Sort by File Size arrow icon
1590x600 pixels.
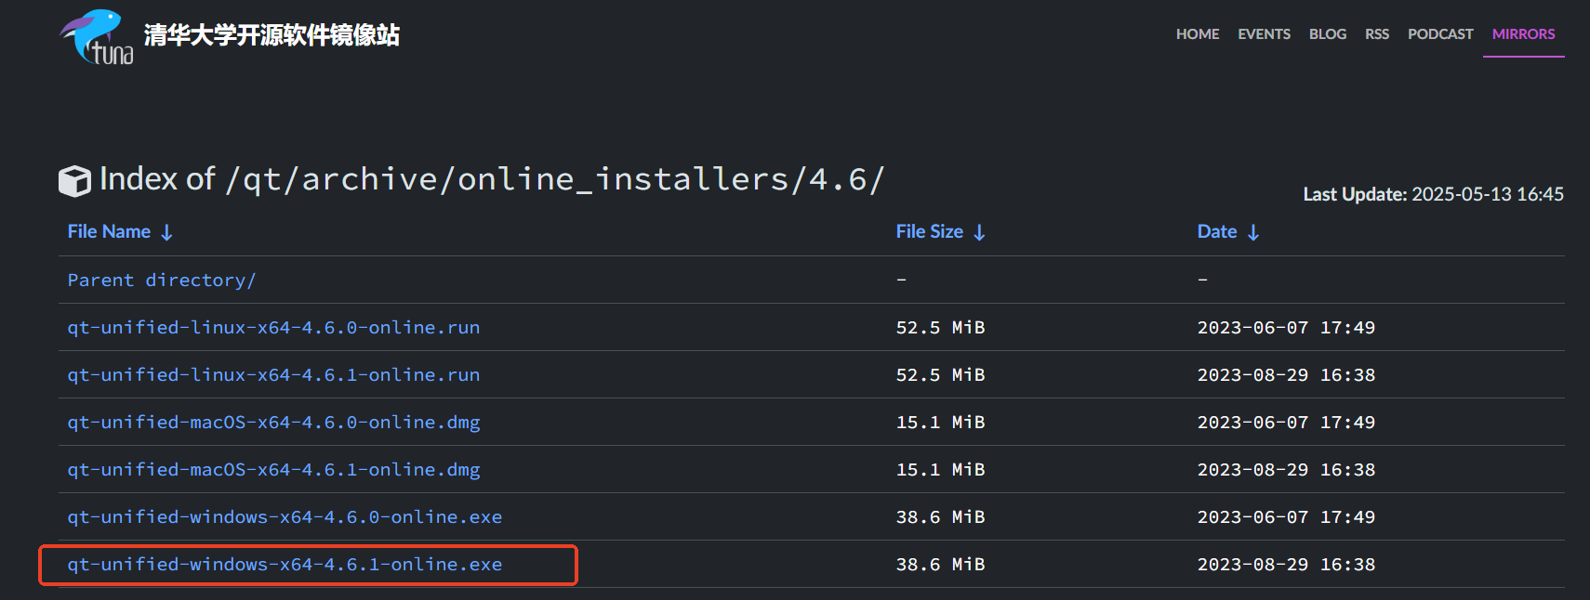(x=979, y=232)
